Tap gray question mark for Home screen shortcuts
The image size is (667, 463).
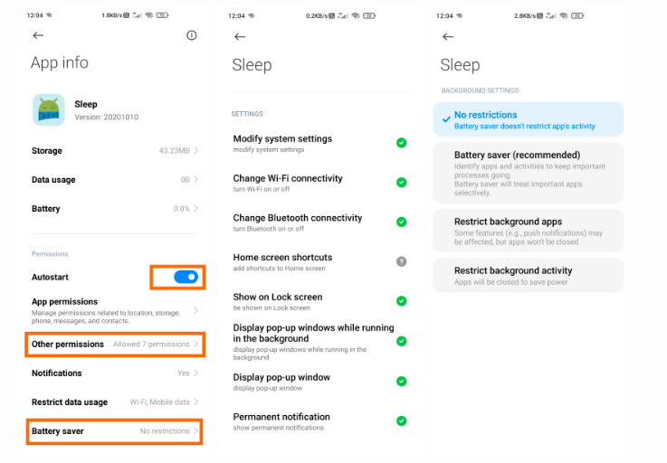[x=401, y=261]
